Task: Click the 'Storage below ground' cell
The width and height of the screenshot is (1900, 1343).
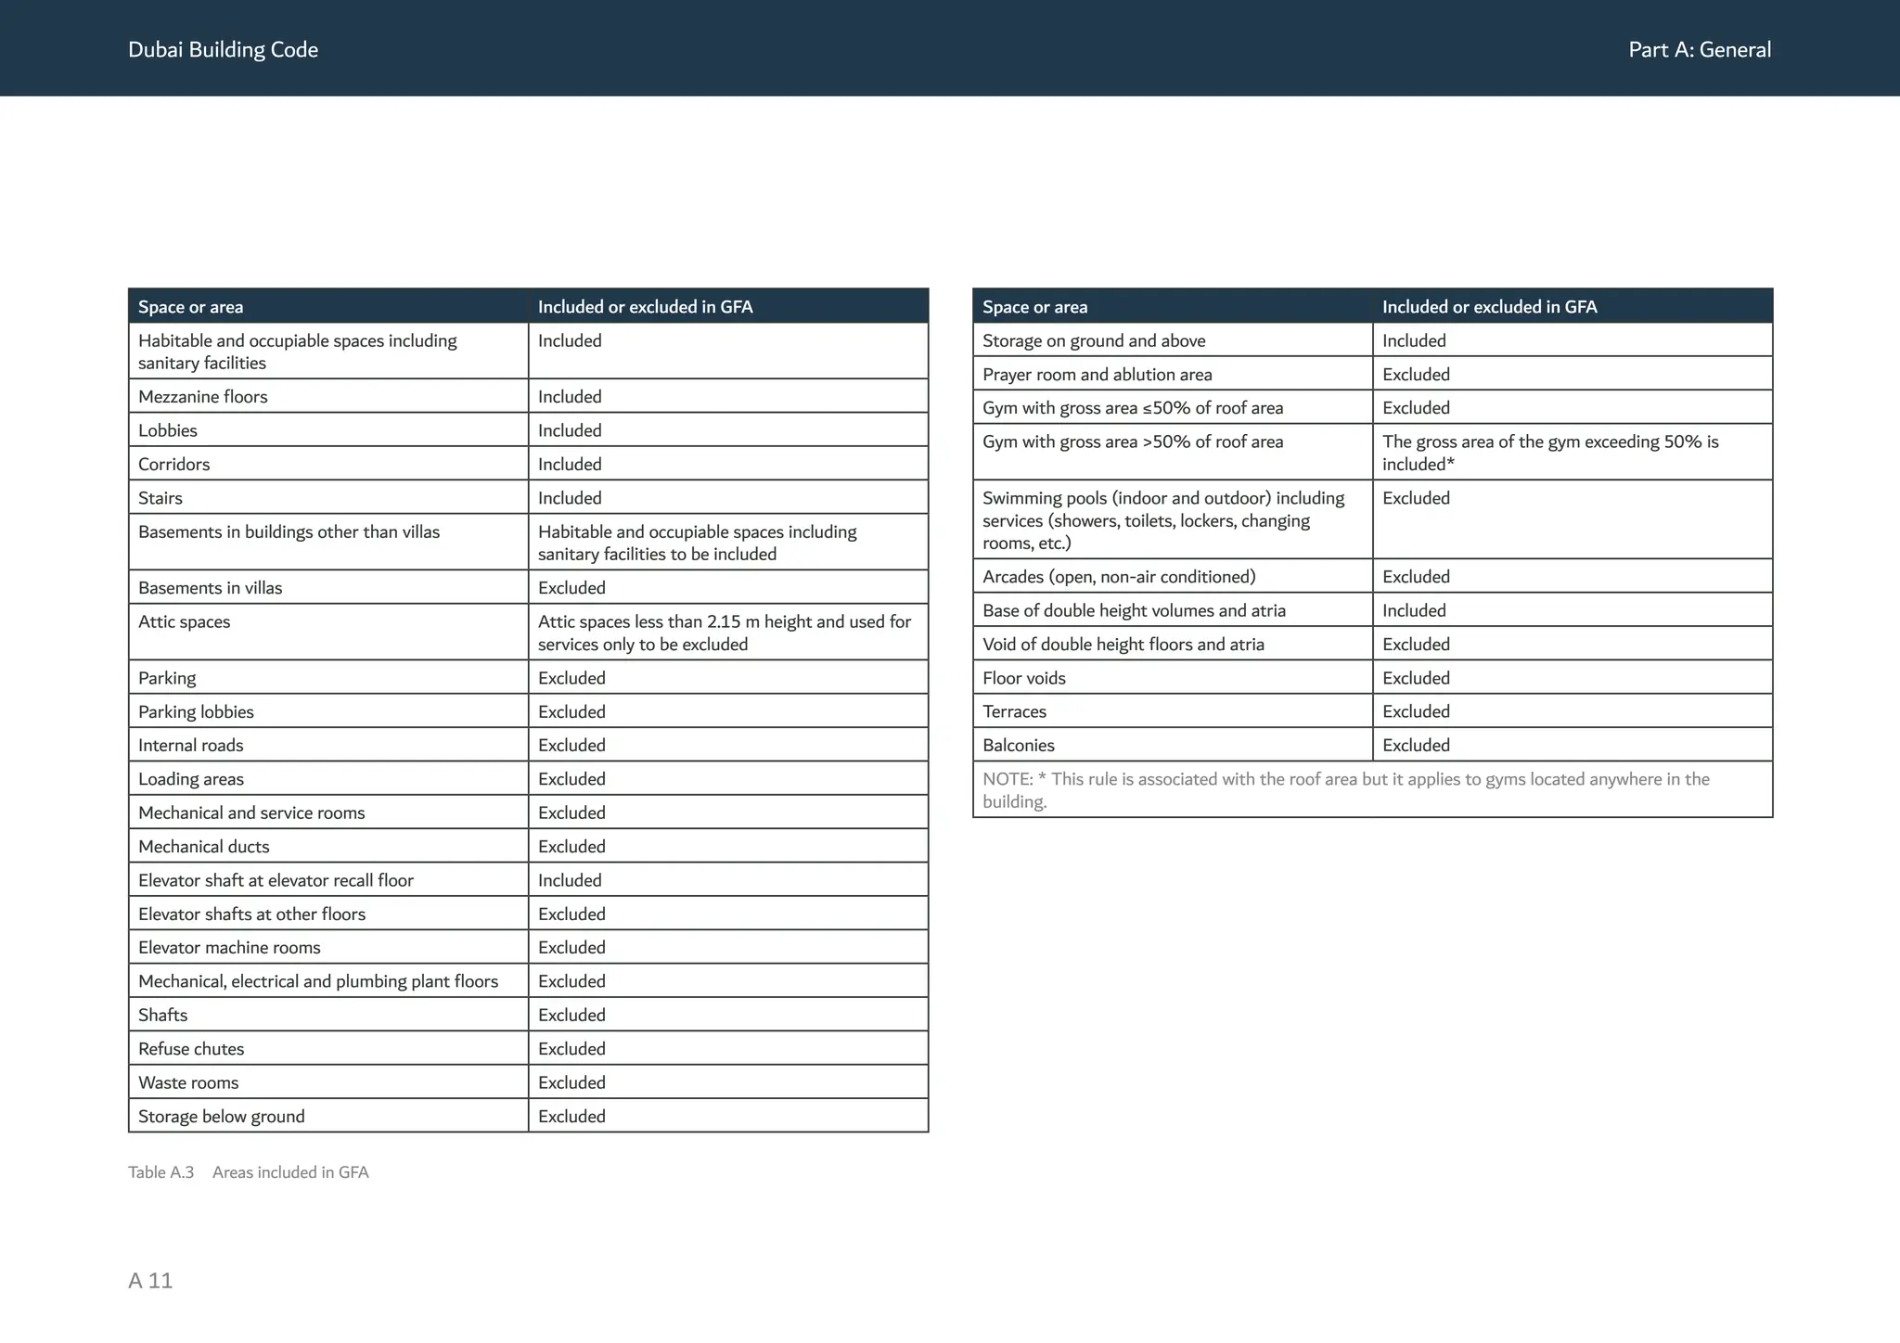Action: pyautogui.click(x=222, y=1117)
